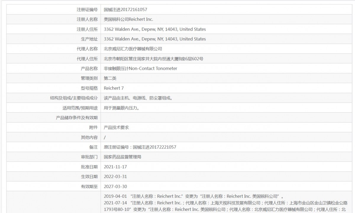Viewport: 355px width, 213px height.
Task: Select the Walden Ave. address in the 生产地址 row
Action: click(155, 39)
